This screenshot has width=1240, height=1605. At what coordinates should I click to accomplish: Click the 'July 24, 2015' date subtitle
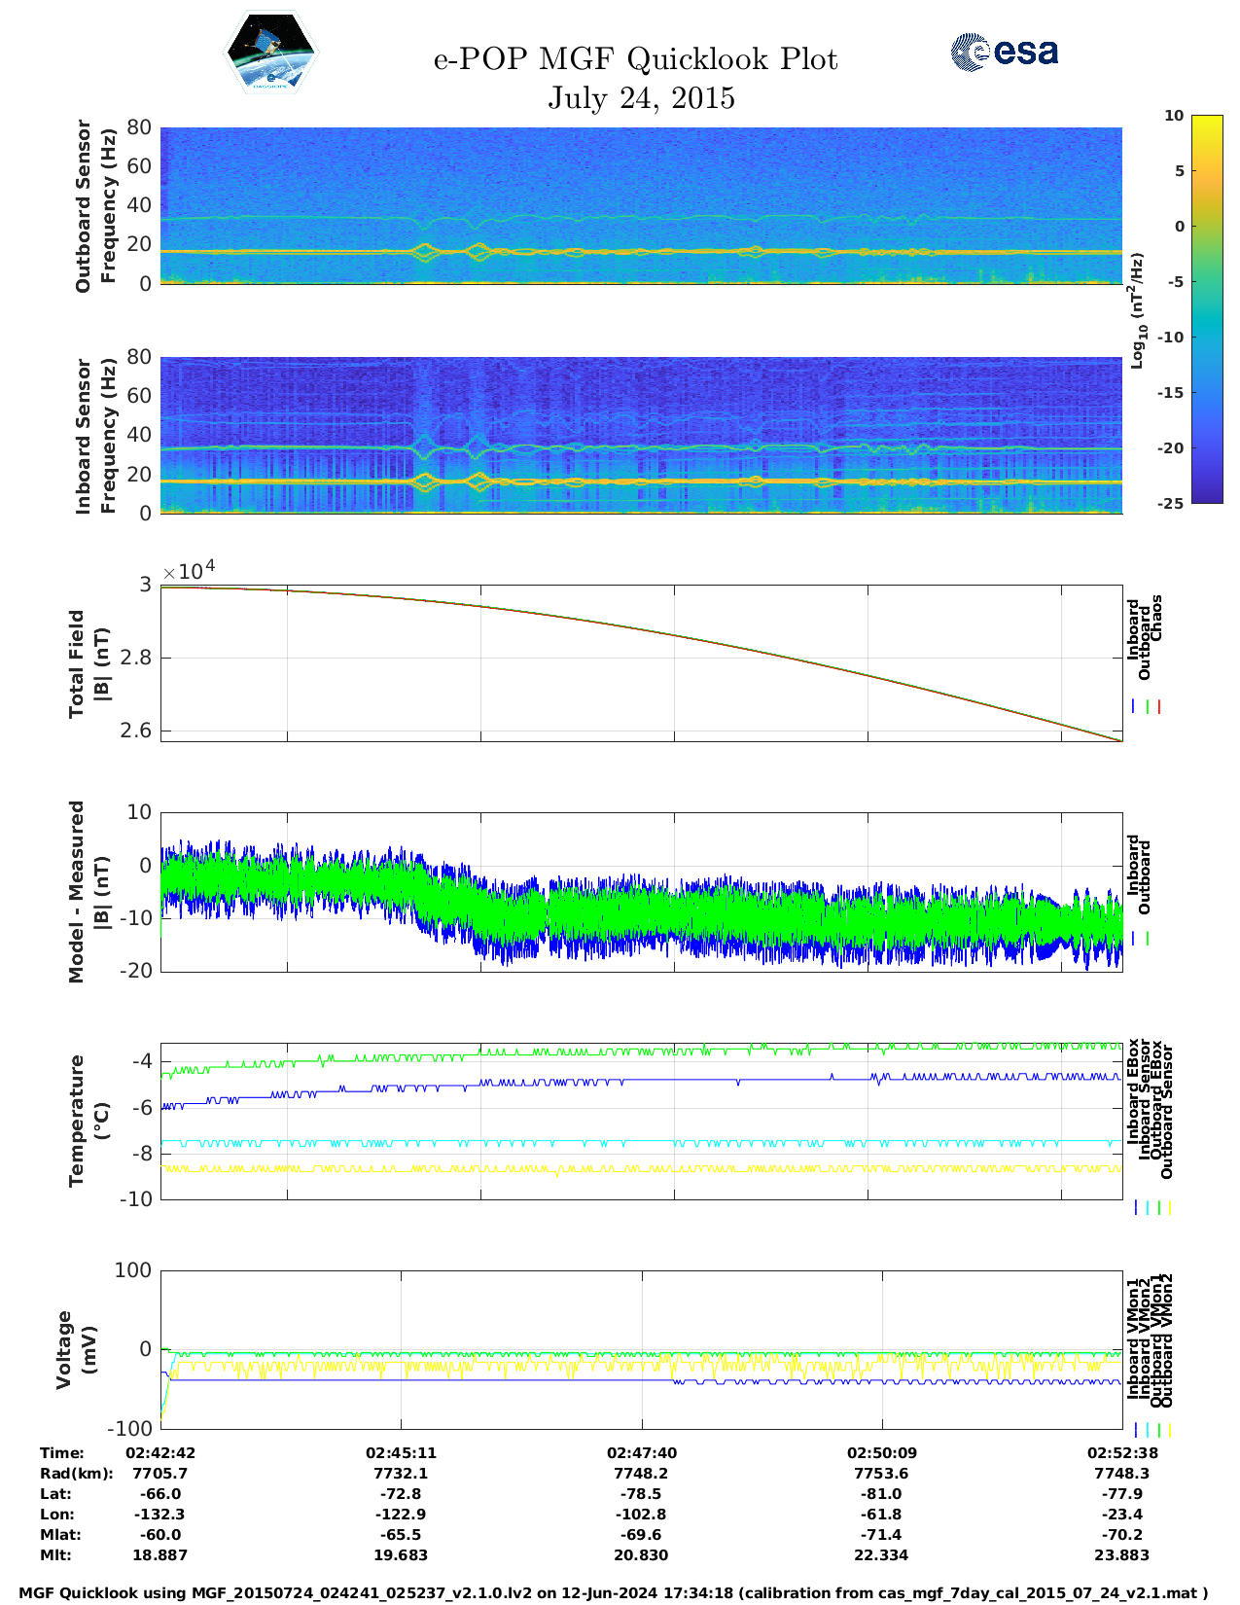tap(641, 98)
